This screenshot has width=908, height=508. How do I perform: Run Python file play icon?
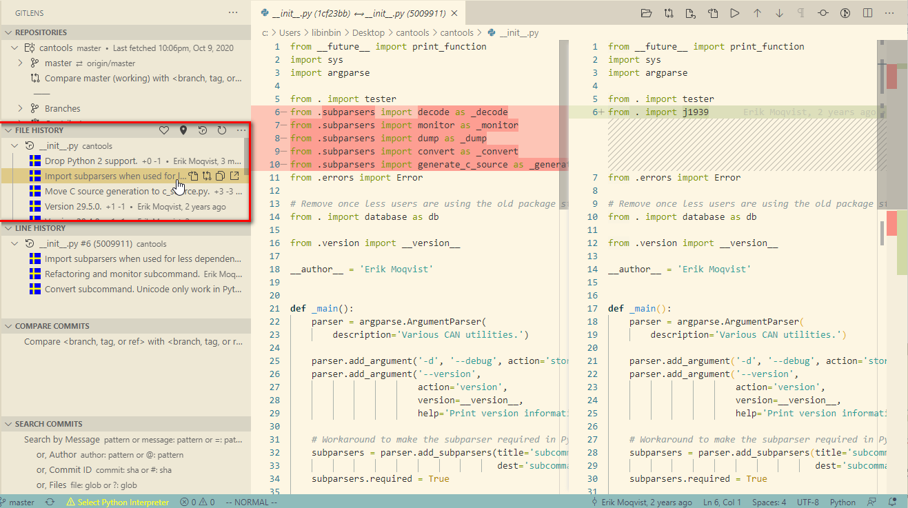[x=735, y=13]
